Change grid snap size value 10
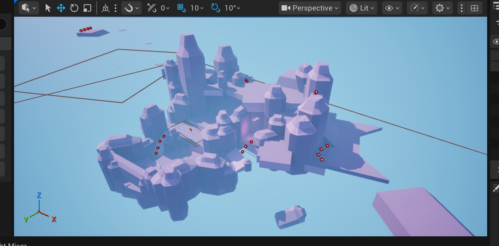499x246 pixels. tap(197, 8)
